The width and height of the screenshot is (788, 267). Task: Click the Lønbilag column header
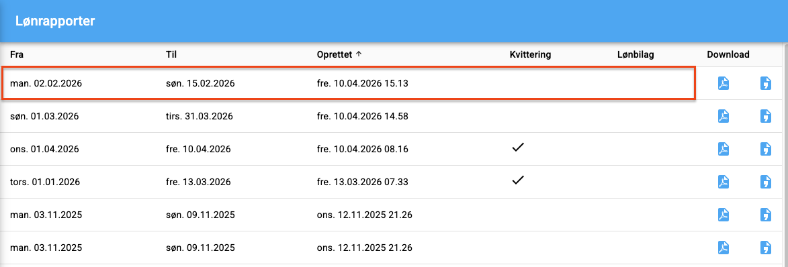(636, 55)
